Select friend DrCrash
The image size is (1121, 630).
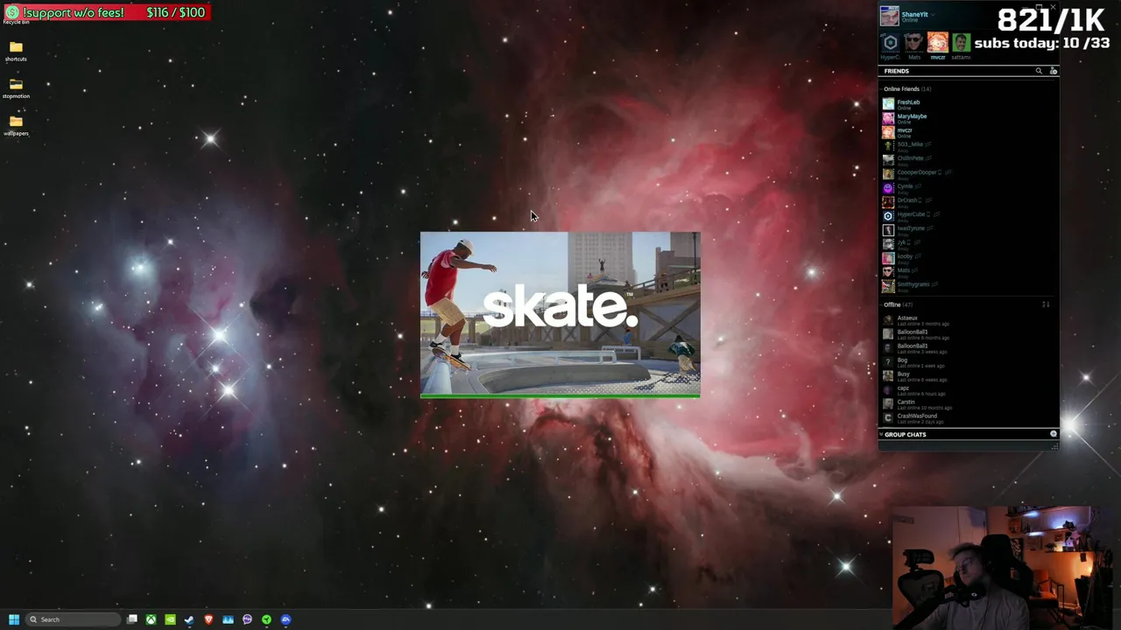[x=969, y=202]
